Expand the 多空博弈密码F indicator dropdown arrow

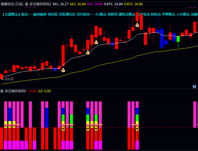(x=2, y=91)
